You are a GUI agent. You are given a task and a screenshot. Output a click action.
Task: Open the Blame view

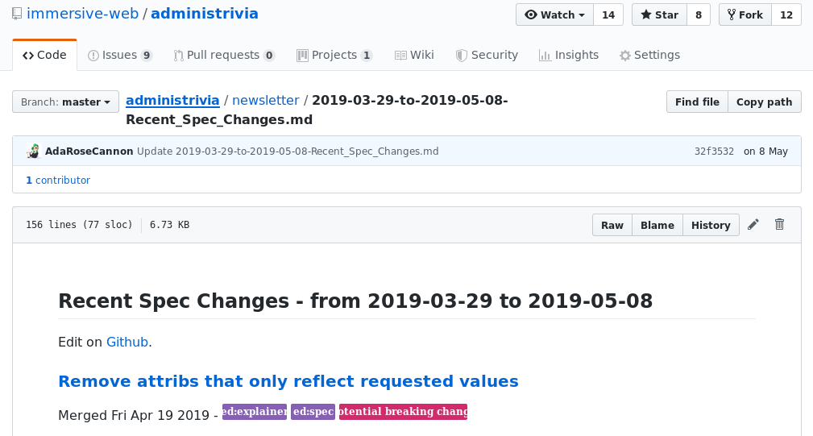pos(657,225)
